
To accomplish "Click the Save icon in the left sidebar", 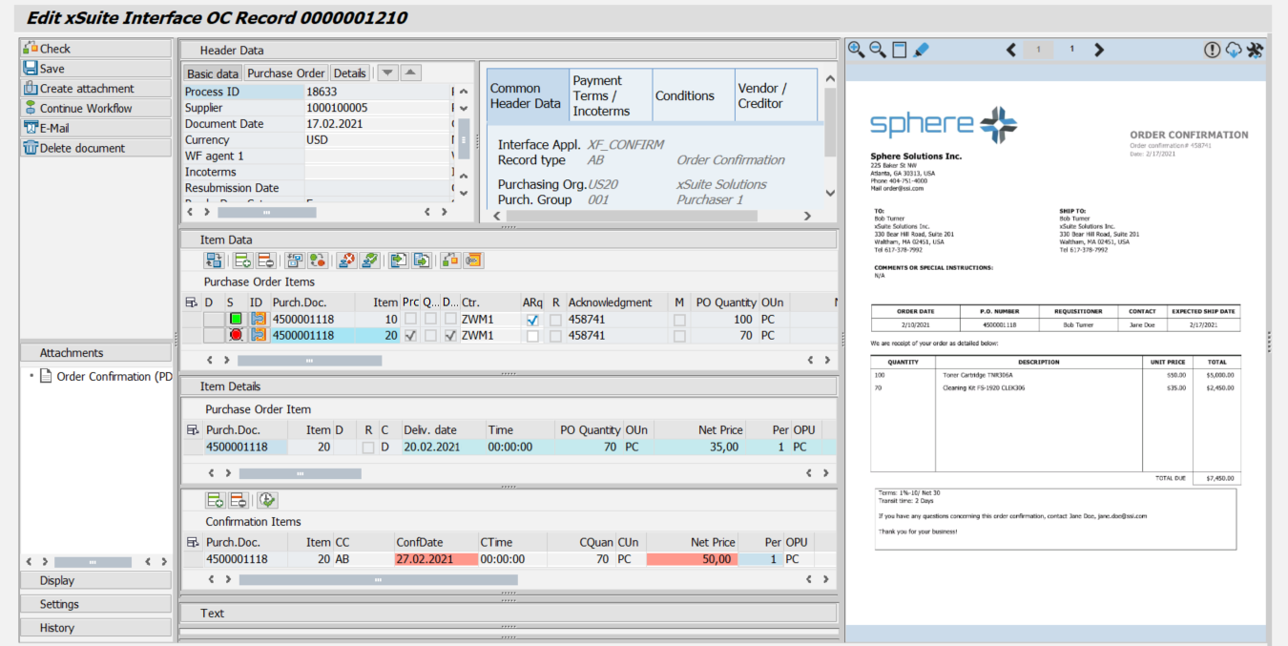I will (31, 68).
